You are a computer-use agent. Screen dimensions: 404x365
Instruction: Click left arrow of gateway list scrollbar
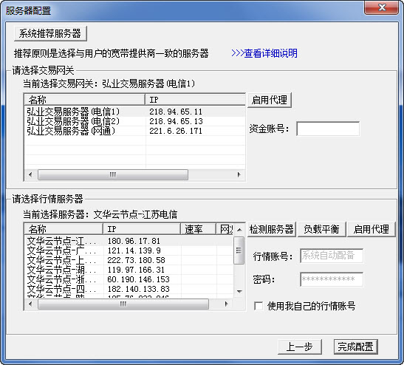tap(31, 174)
